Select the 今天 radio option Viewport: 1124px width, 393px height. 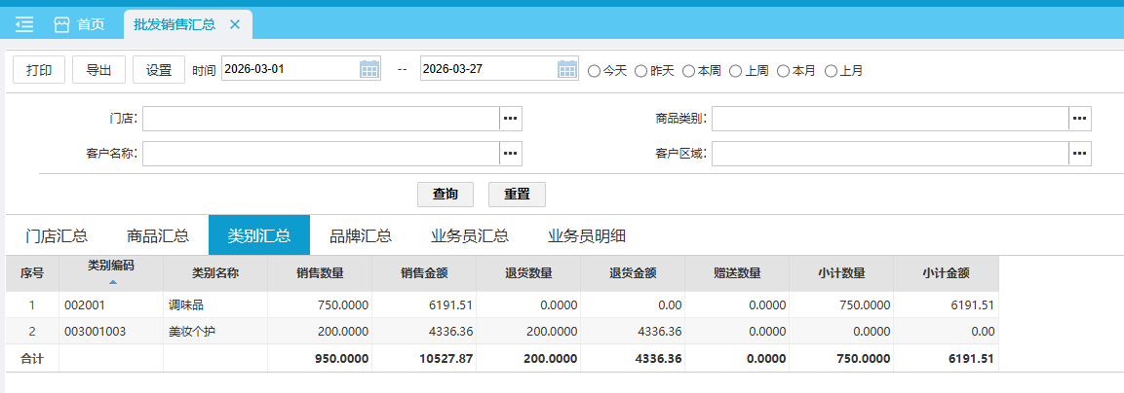coord(594,70)
